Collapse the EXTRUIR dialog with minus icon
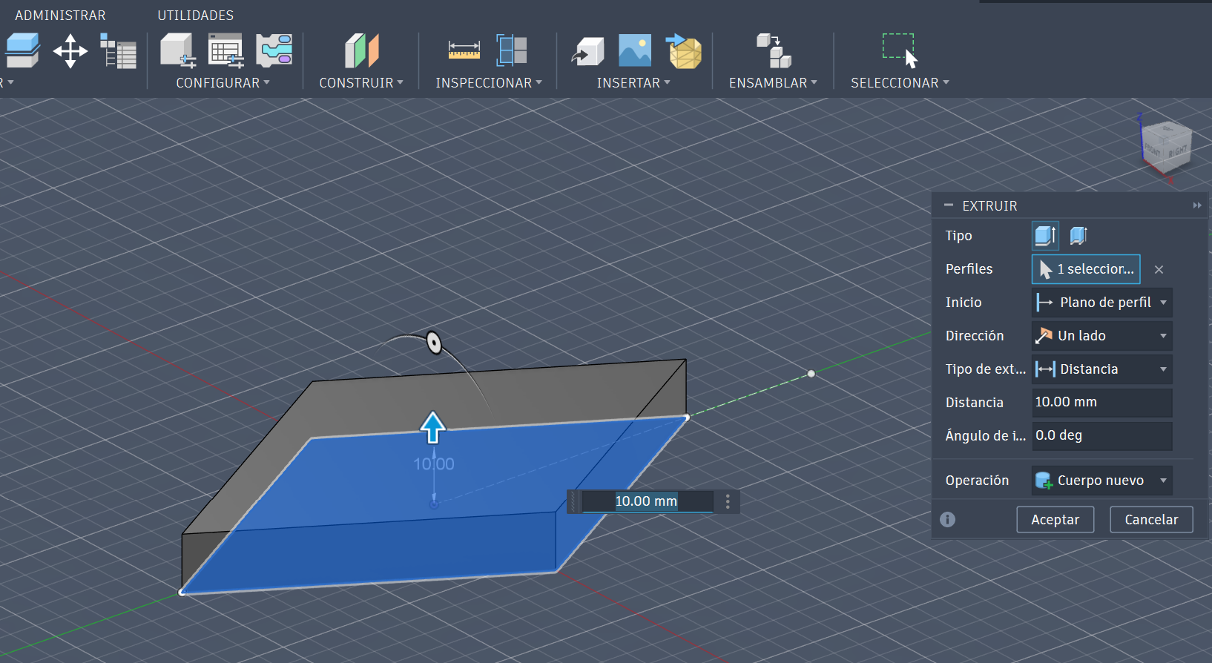This screenshot has width=1212, height=663. [x=948, y=205]
